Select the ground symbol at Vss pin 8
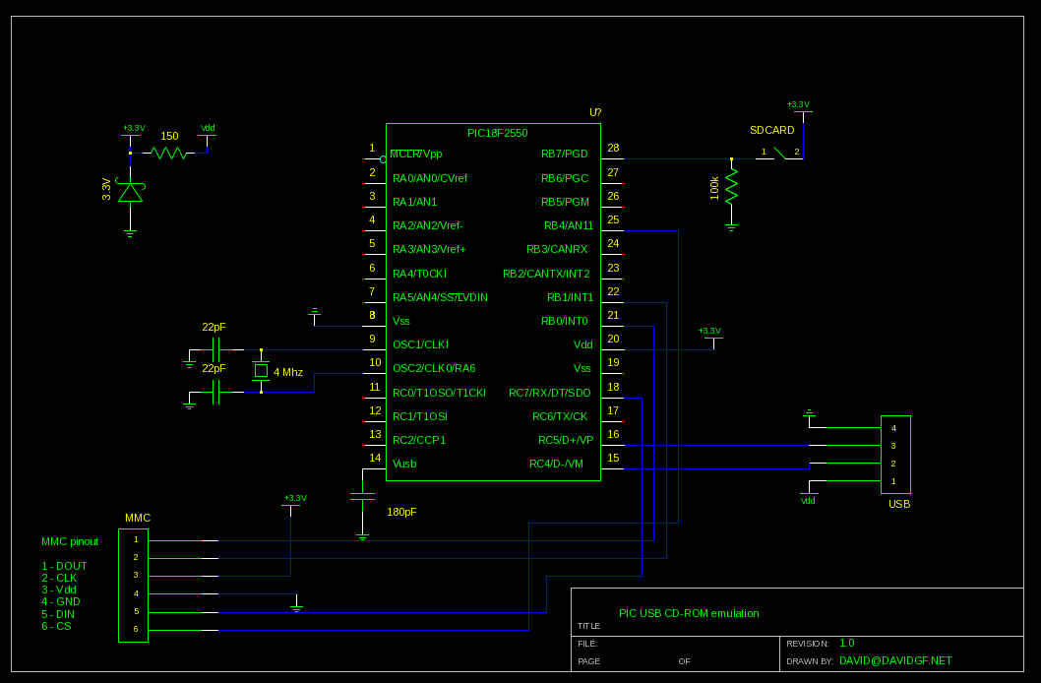The image size is (1041, 683). (315, 311)
